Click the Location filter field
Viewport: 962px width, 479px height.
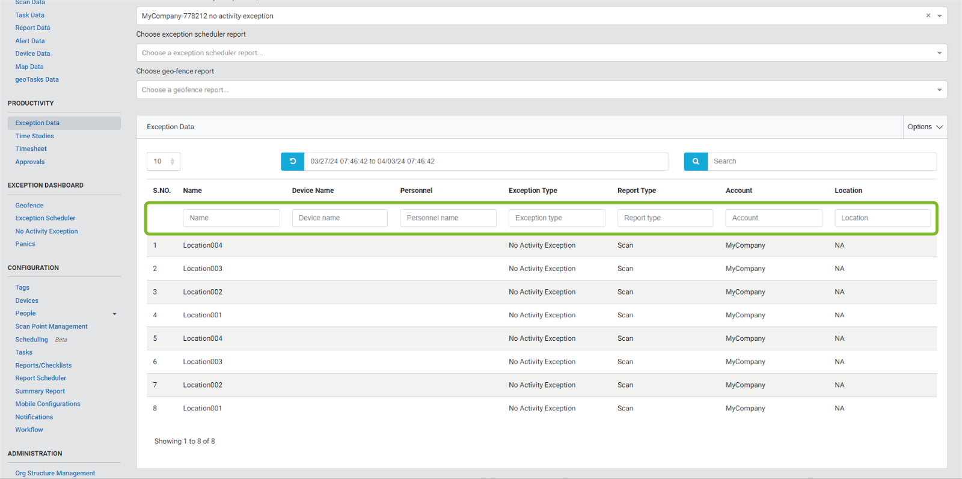click(x=882, y=218)
